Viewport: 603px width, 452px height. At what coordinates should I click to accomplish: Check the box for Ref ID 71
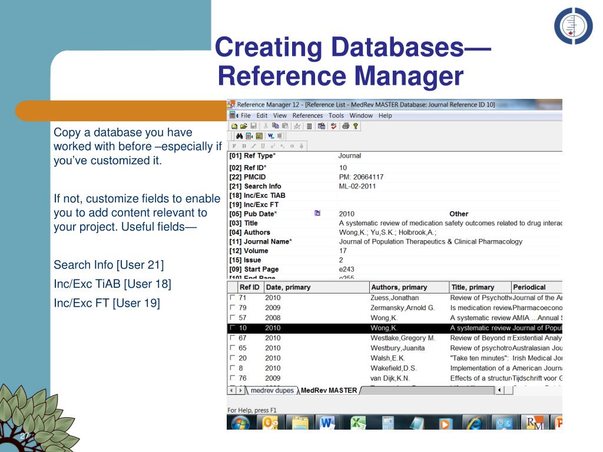pos(232,297)
